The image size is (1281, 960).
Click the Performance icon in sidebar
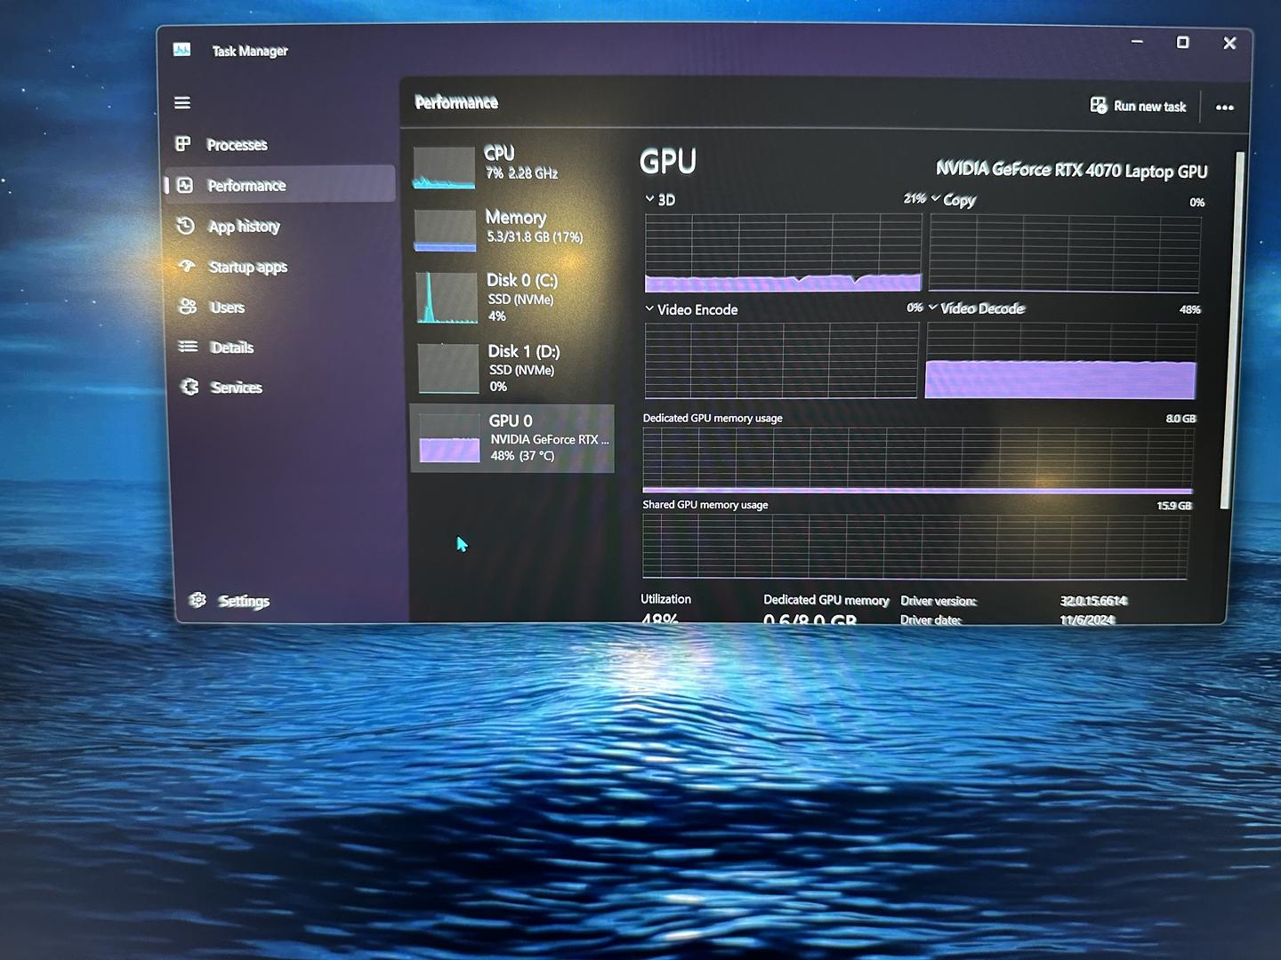pos(185,185)
